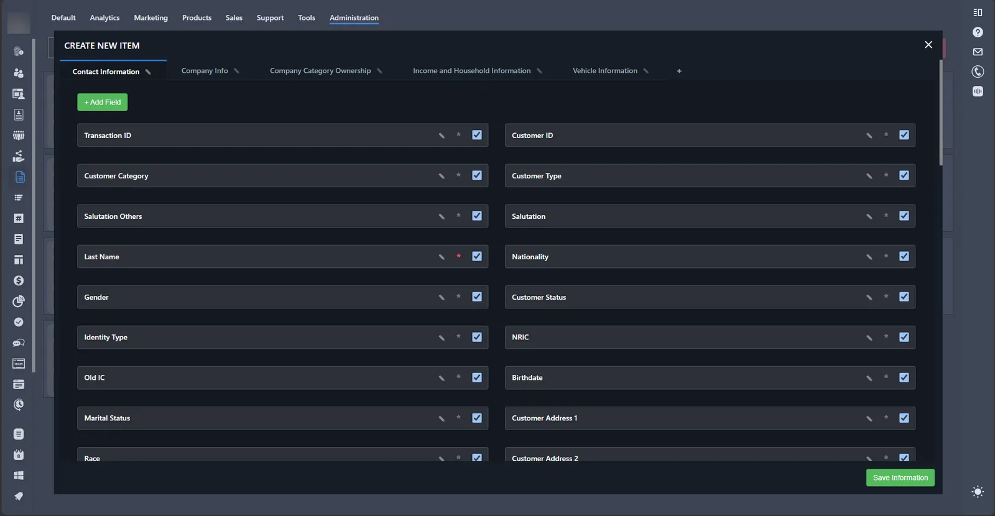Switch to Company Category Ownership tab
Image resolution: width=995 pixels, height=516 pixels.
pos(320,71)
